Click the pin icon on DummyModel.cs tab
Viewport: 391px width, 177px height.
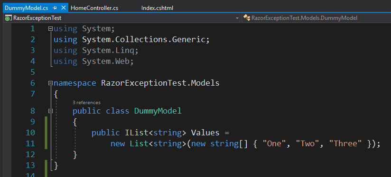tap(55, 8)
